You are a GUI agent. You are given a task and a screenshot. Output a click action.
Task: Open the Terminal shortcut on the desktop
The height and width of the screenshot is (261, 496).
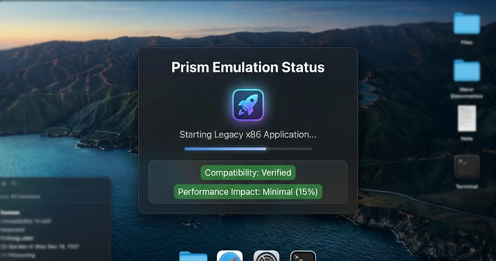pyautogui.click(x=467, y=167)
